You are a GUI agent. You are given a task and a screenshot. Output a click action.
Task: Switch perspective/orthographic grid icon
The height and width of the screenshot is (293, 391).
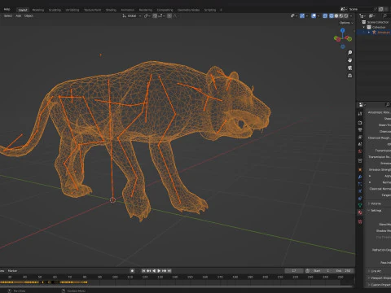pyautogui.click(x=349, y=76)
